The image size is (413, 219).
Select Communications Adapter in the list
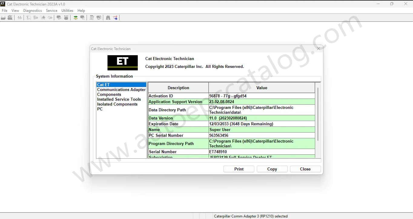click(121, 89)
